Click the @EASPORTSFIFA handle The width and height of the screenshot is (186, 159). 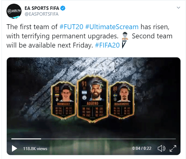[x=41, y=14]
